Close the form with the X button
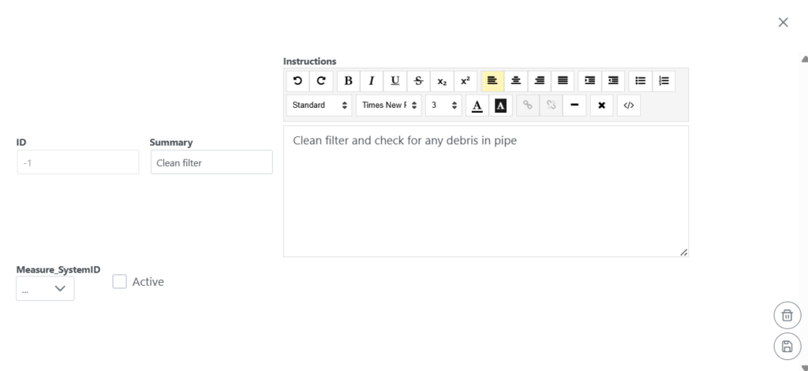The image size is (808, 371). 783,22
